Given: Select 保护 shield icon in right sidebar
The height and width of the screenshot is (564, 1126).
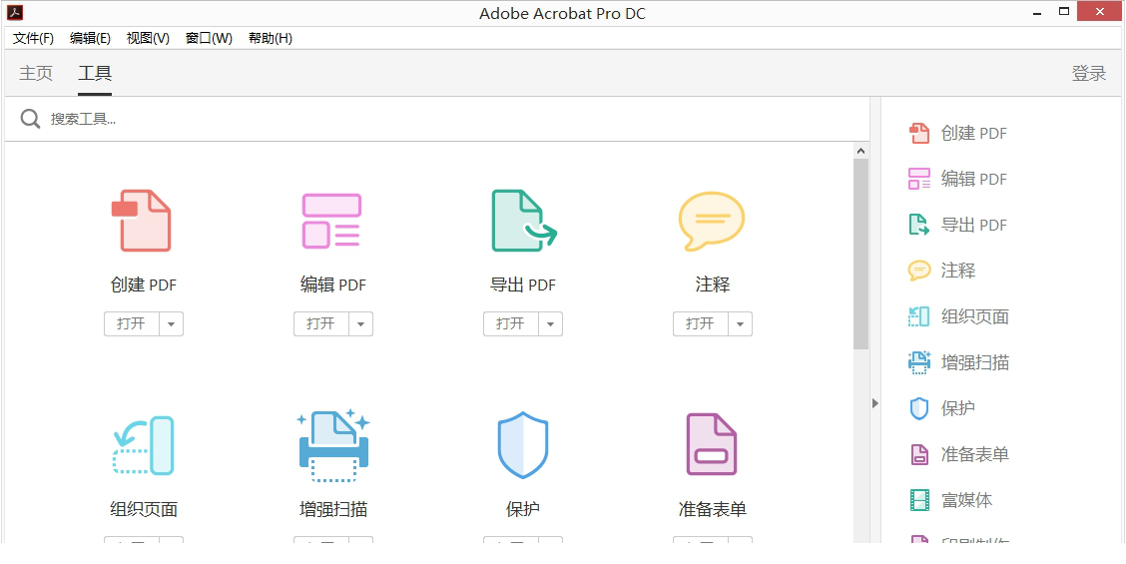Looking at the screenshot, I should [x=919, y=408].
